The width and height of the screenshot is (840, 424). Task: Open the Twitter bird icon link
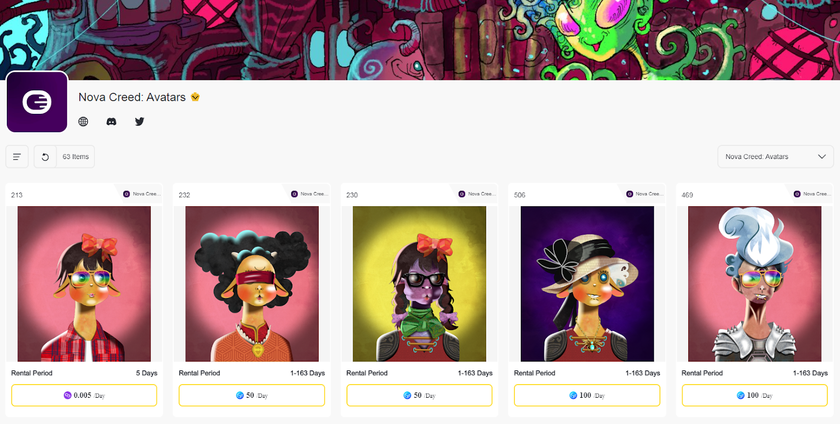pos(140,122)
